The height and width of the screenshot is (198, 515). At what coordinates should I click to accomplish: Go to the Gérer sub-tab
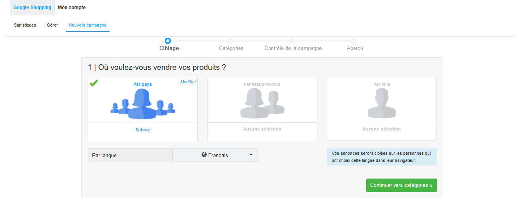(52, 25)
